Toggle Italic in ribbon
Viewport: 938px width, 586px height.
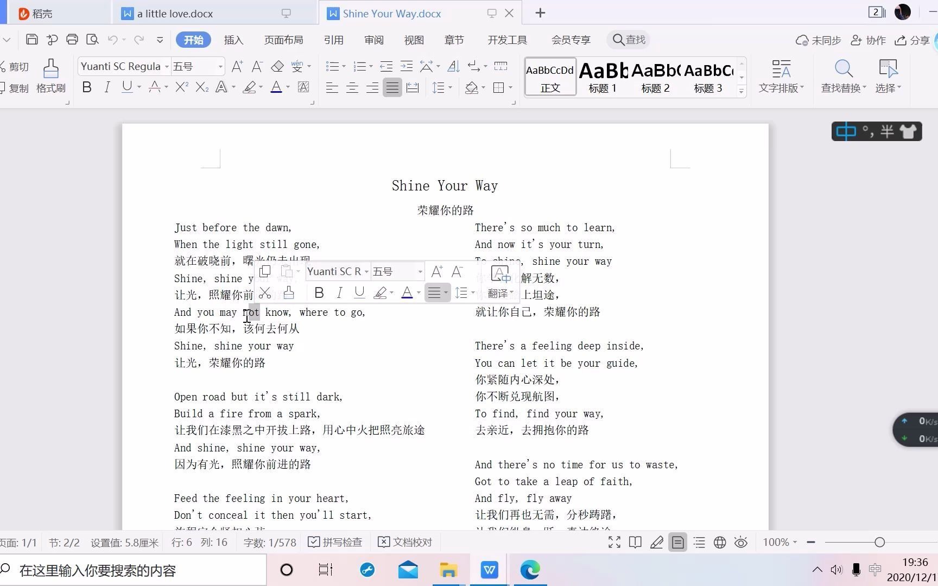pos(107,87)
